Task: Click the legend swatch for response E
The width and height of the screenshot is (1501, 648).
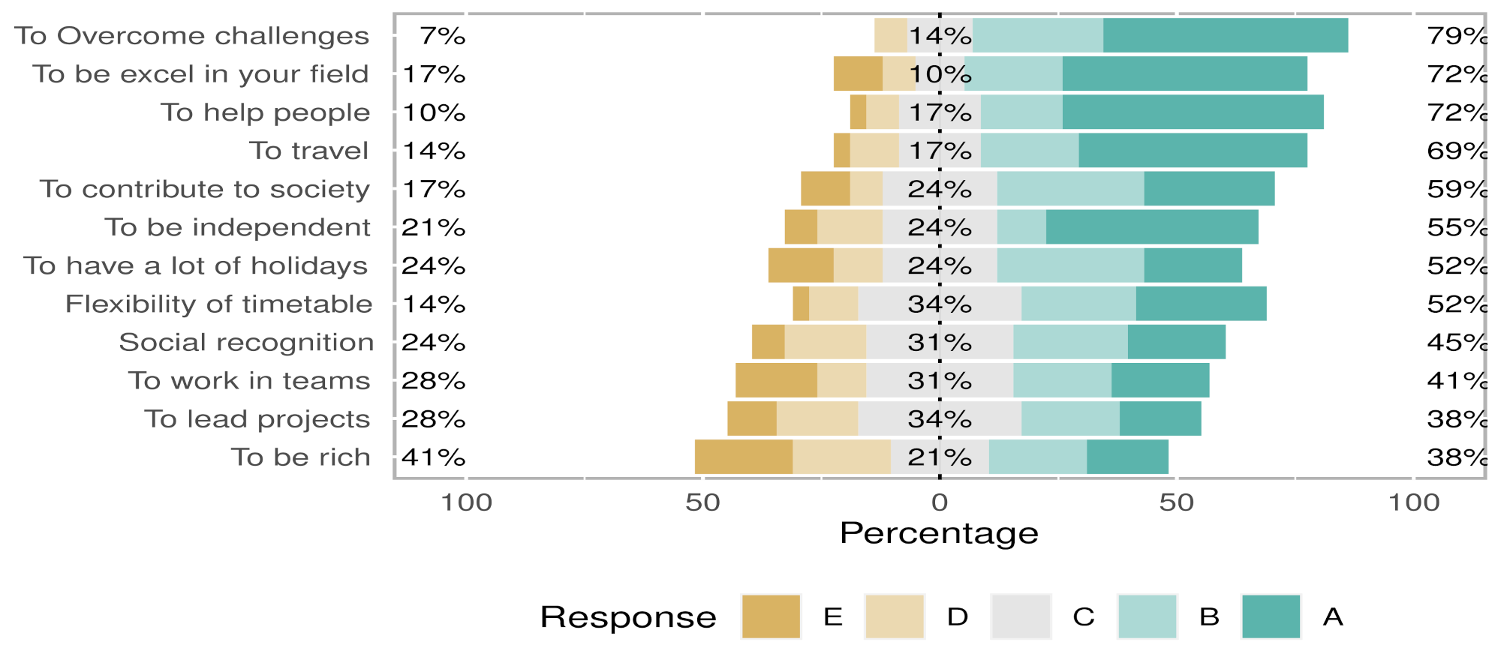Action: pos(771,616)
